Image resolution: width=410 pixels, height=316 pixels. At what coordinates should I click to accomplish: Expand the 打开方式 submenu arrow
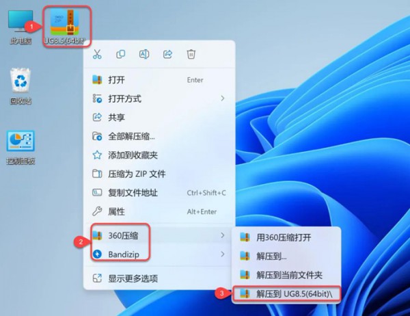pos(223,98)
